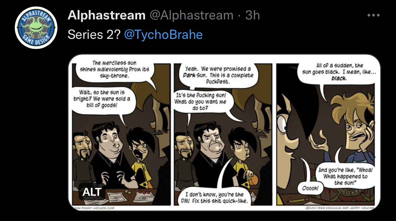Open the middle comic panel image
This screenshot has height=221, width=396.
coord(223,134)
